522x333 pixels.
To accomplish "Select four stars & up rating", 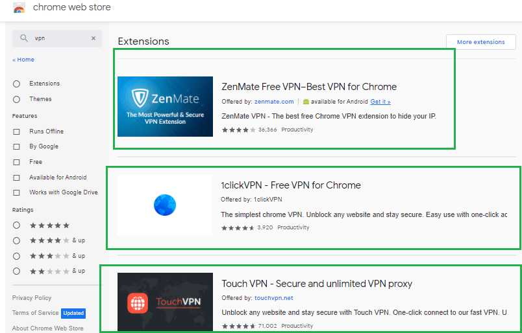I will 16,240.
